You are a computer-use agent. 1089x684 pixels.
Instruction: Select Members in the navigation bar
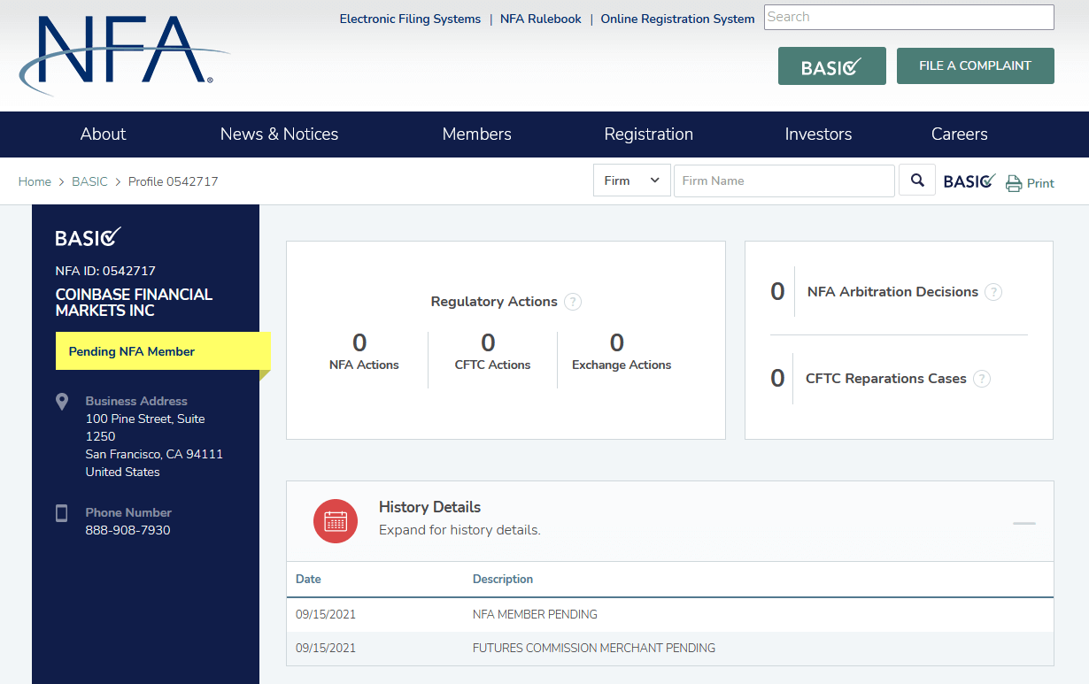[x=476, y=134]
